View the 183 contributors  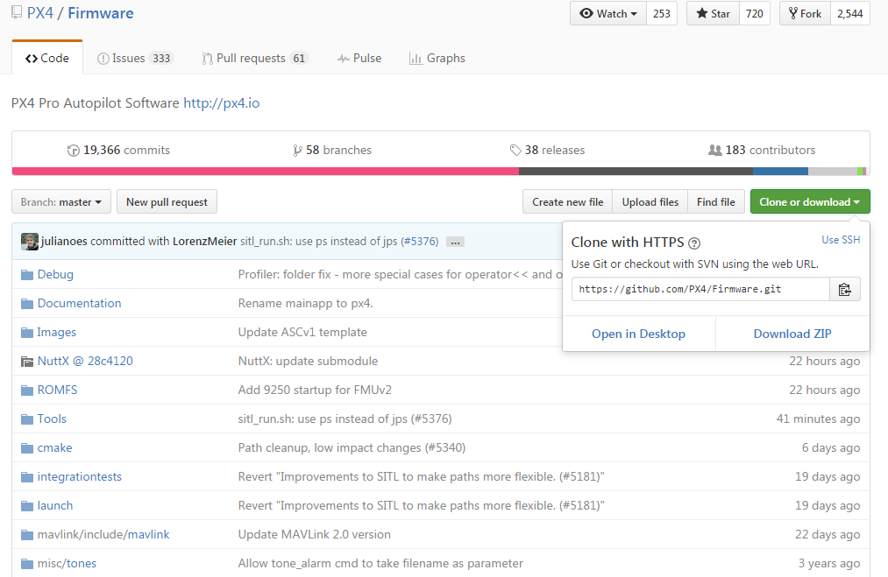(x=763, y=150)
